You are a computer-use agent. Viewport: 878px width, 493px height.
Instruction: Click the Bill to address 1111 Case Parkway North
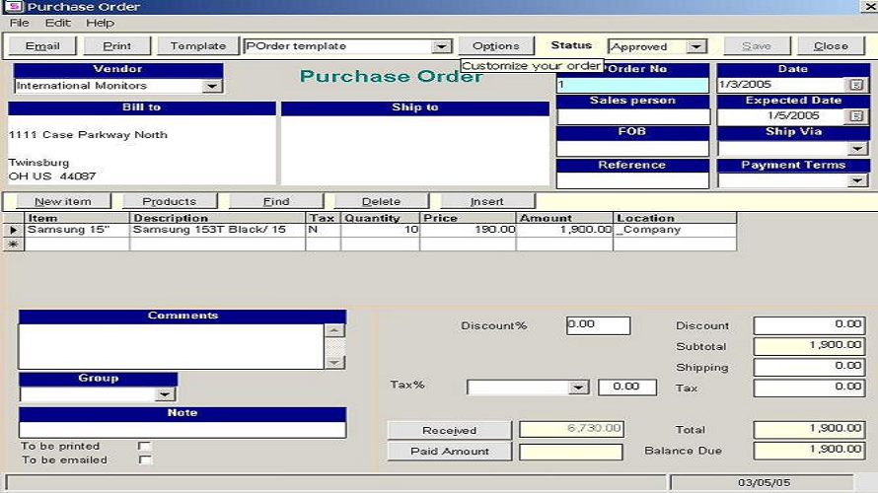point(88,135)
